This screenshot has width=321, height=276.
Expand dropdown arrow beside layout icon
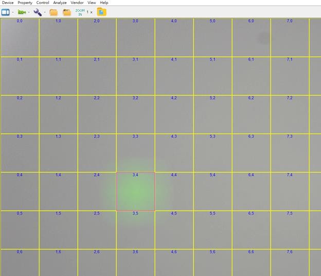click(x=13, y=12)
